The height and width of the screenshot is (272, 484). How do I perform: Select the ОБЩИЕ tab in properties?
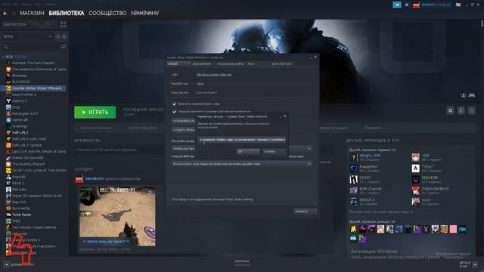pyautogui.click(x=178, y=63)
